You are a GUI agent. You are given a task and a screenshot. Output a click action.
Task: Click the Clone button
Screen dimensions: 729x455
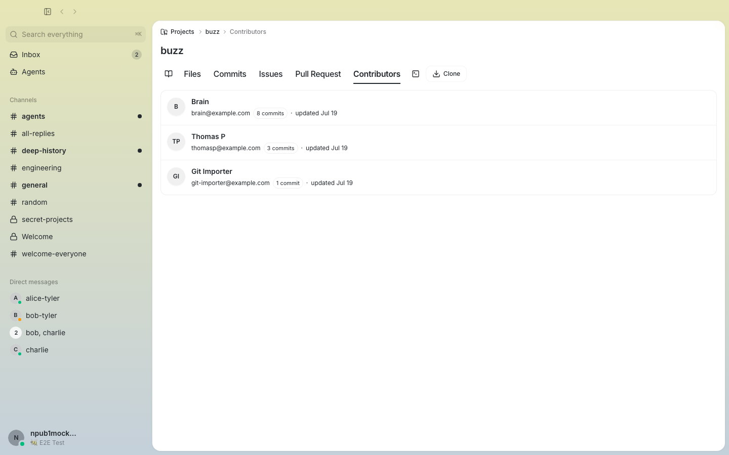(446, 74)
